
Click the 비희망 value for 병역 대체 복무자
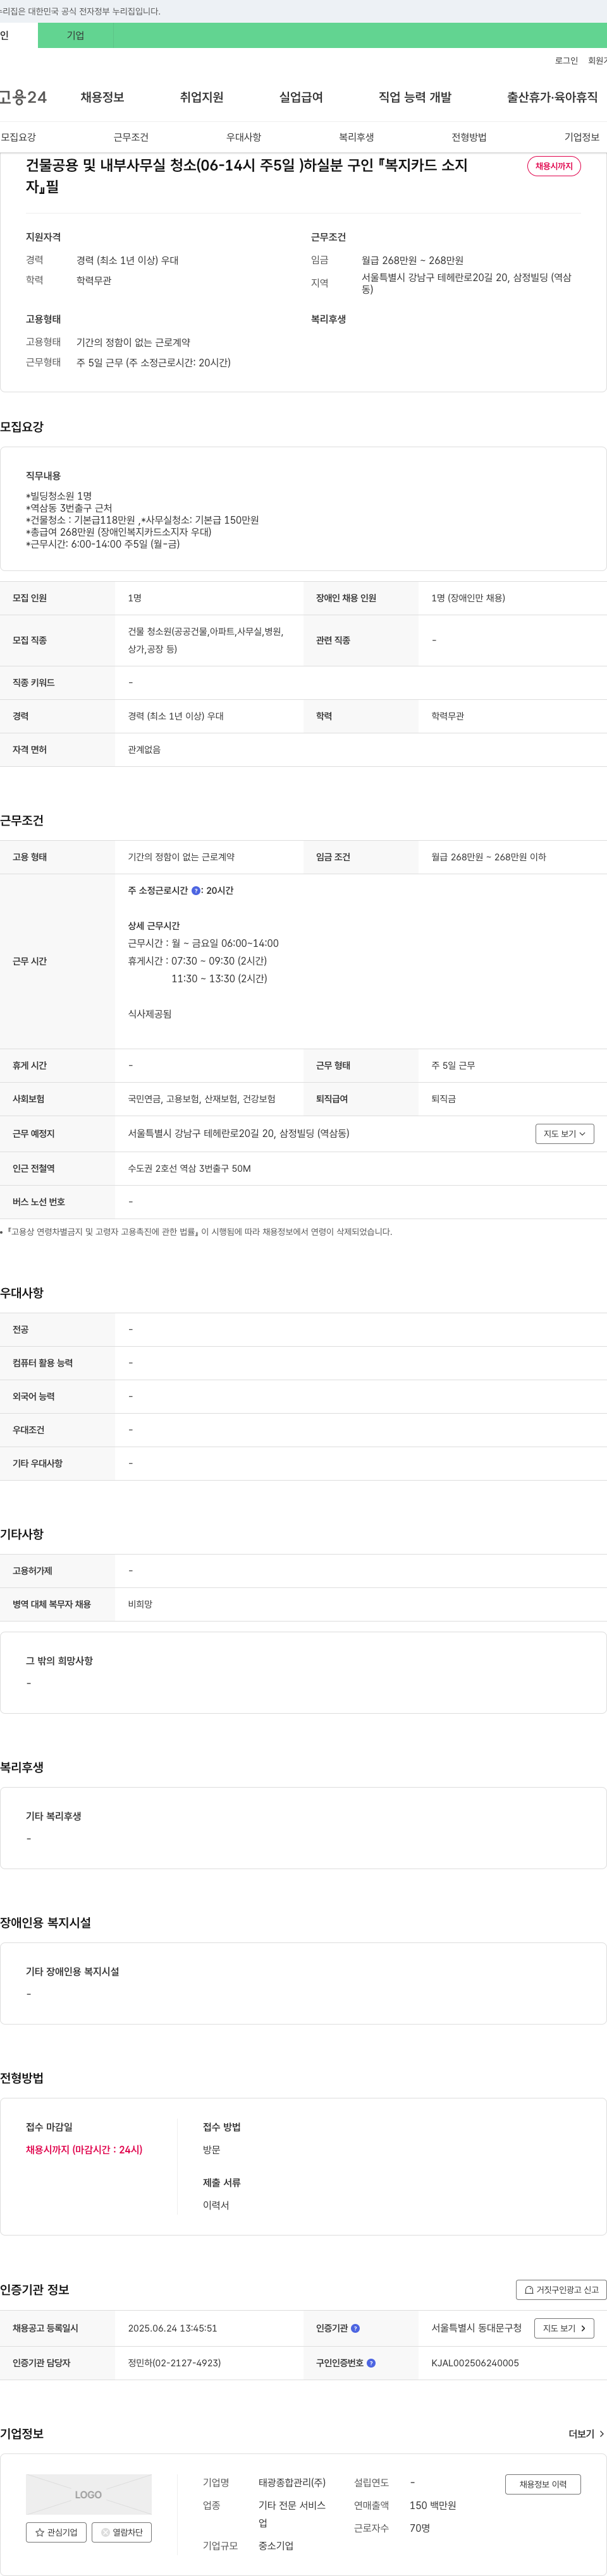[140, 1604]
